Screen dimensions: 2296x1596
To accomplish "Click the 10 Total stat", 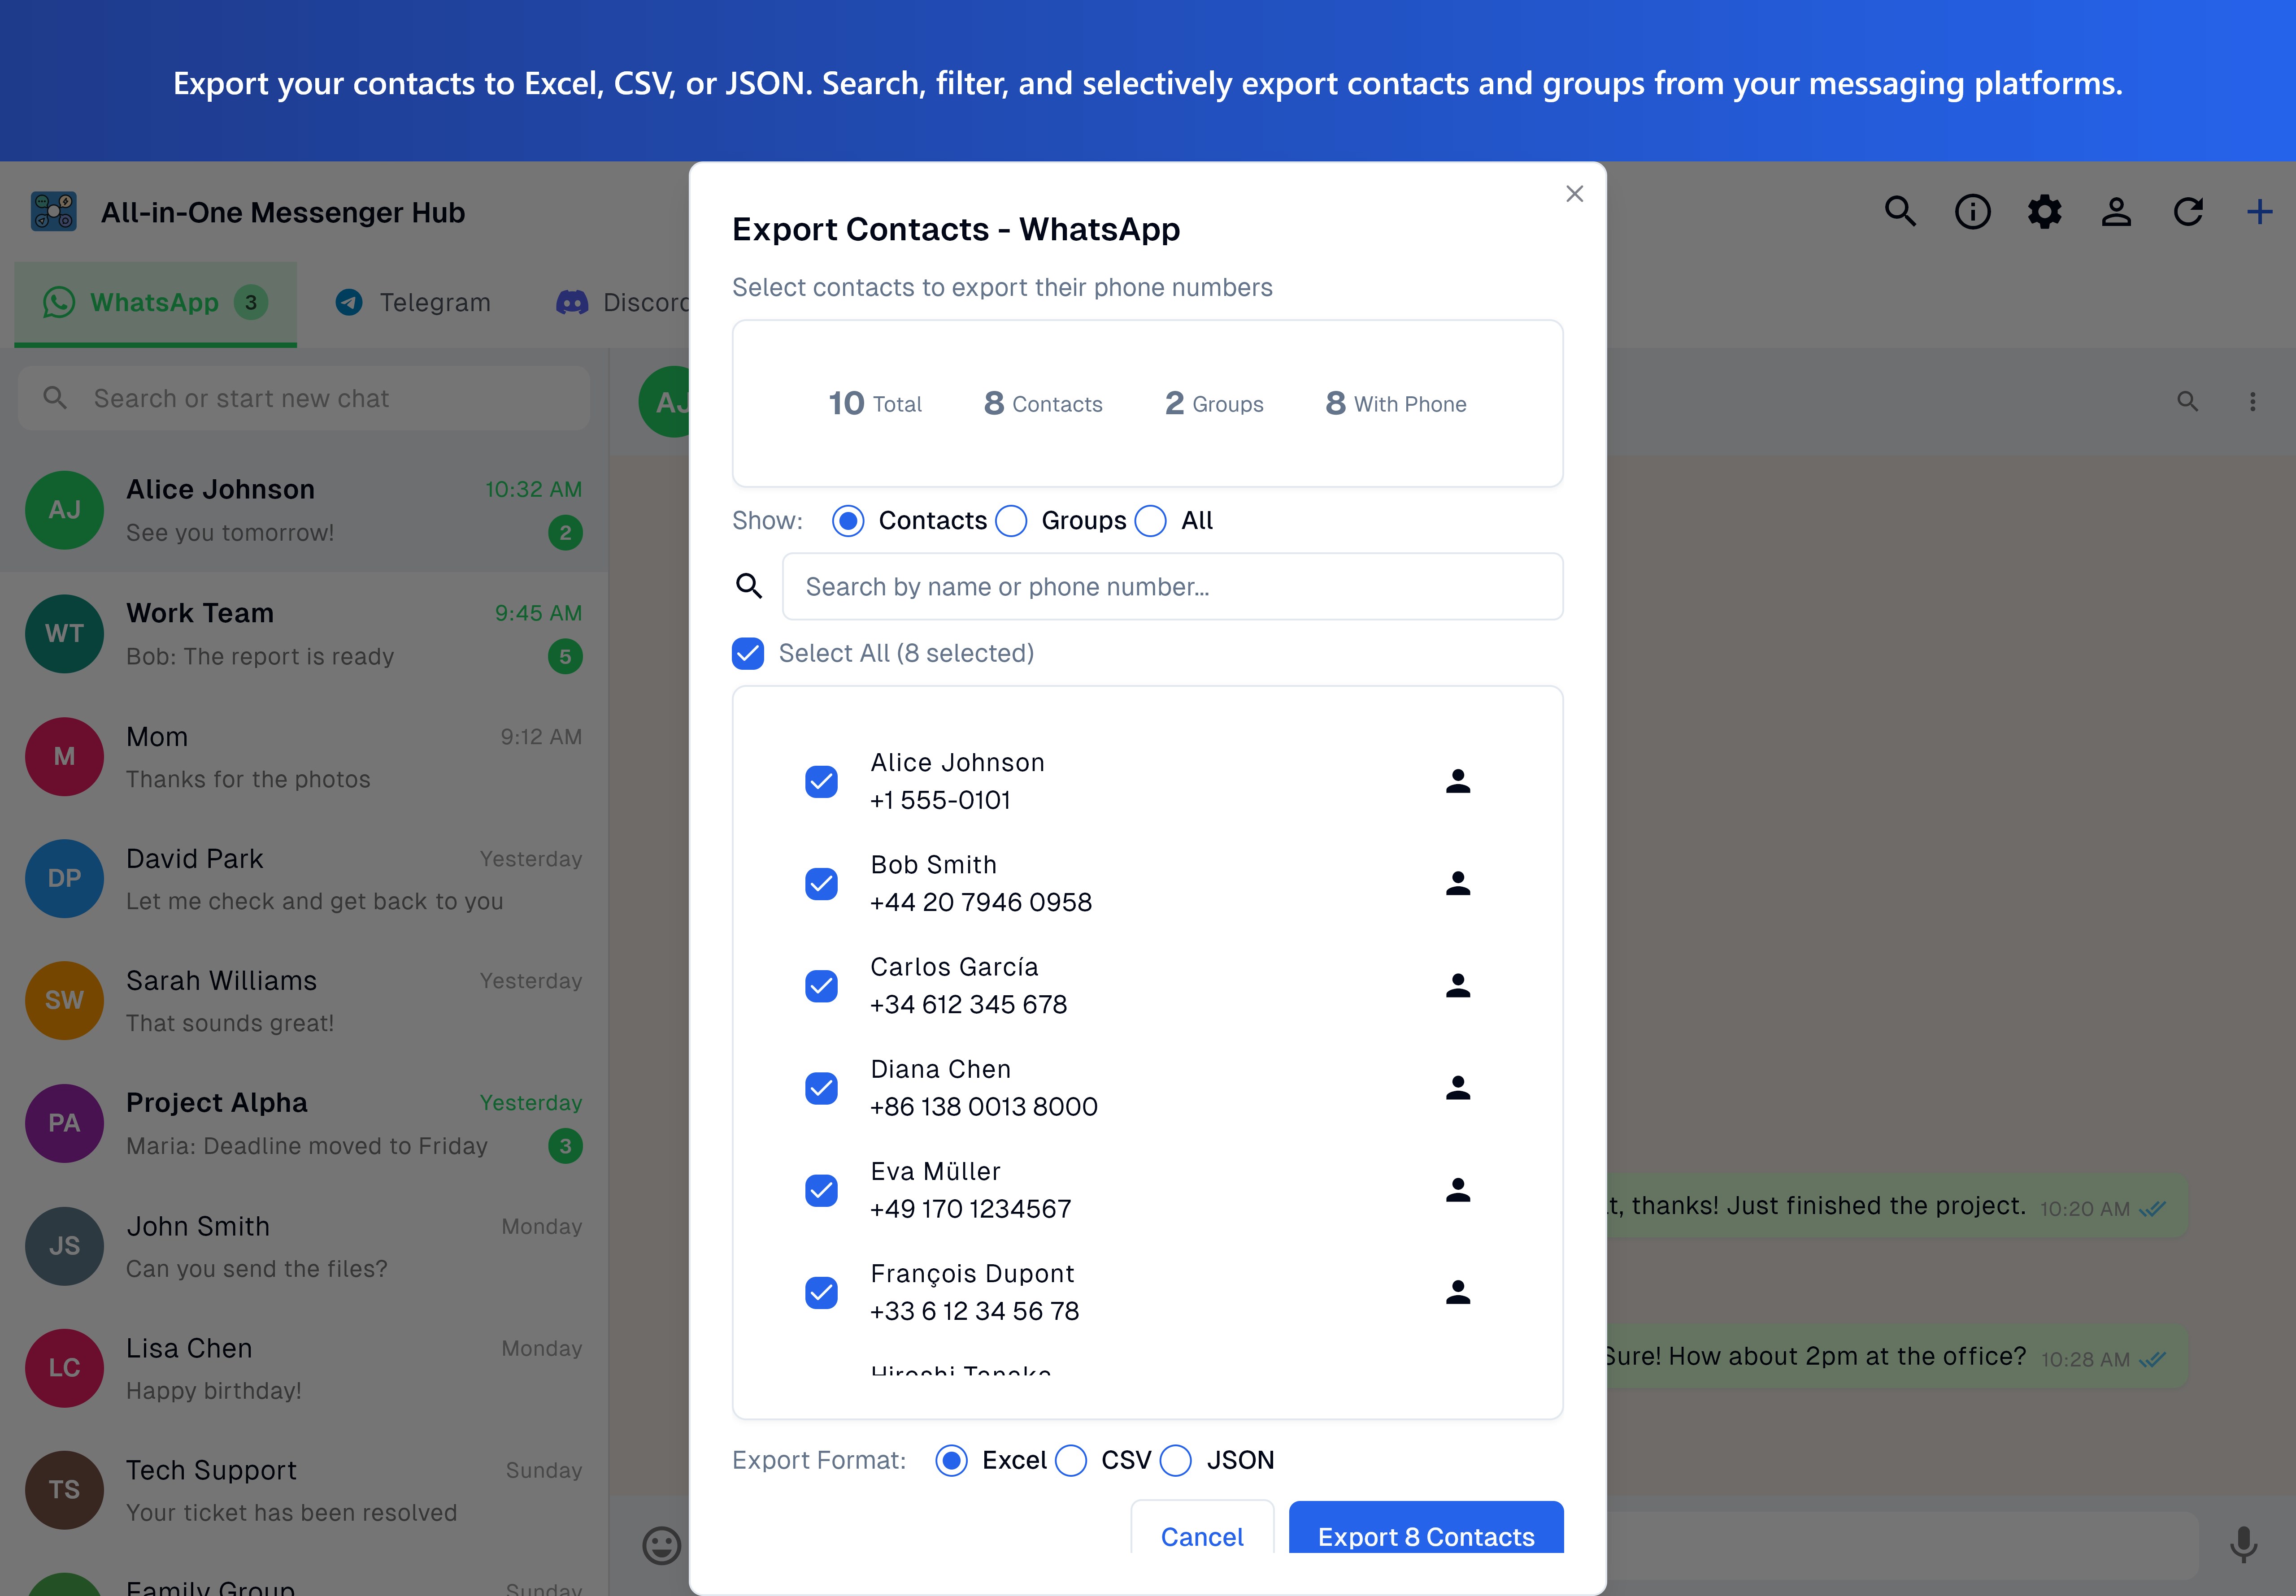I will [x=875, y=403].
